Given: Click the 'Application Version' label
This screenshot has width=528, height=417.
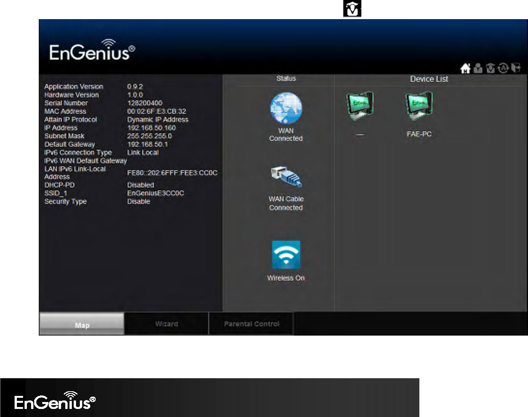Looking at the screenshot, I should tap(74, 87).
